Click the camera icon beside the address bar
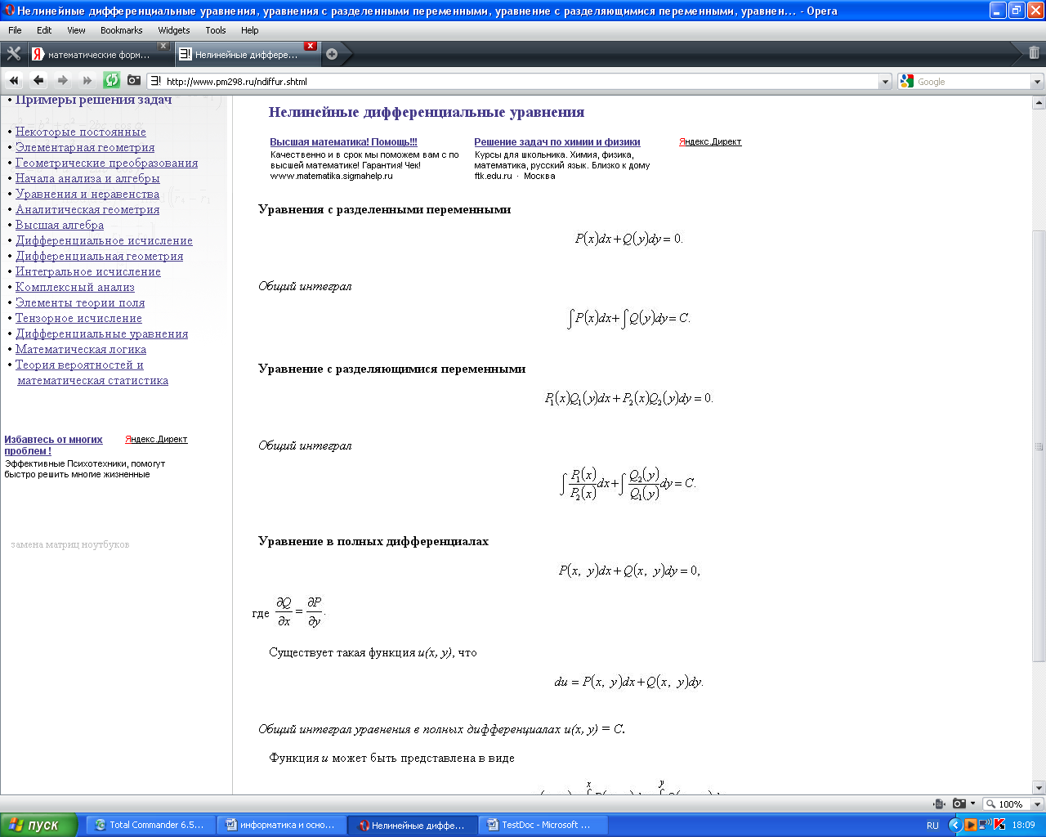1046x837 pixels. point(134,80)
